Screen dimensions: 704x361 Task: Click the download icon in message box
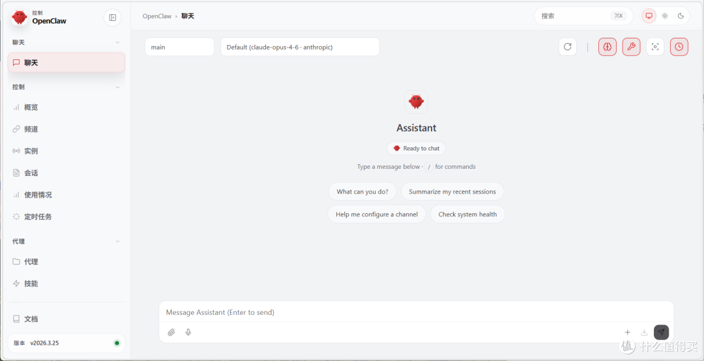click(x=644, y=332)
